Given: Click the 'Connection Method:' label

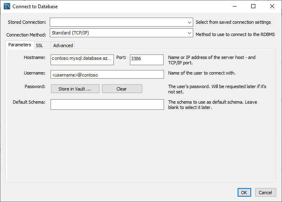Looking at the screenshot, I should pos(26,35).
